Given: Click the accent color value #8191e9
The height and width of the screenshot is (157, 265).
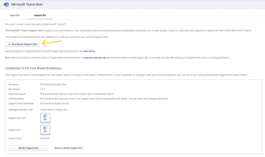Looking at the screenshot, I should 45,138.
